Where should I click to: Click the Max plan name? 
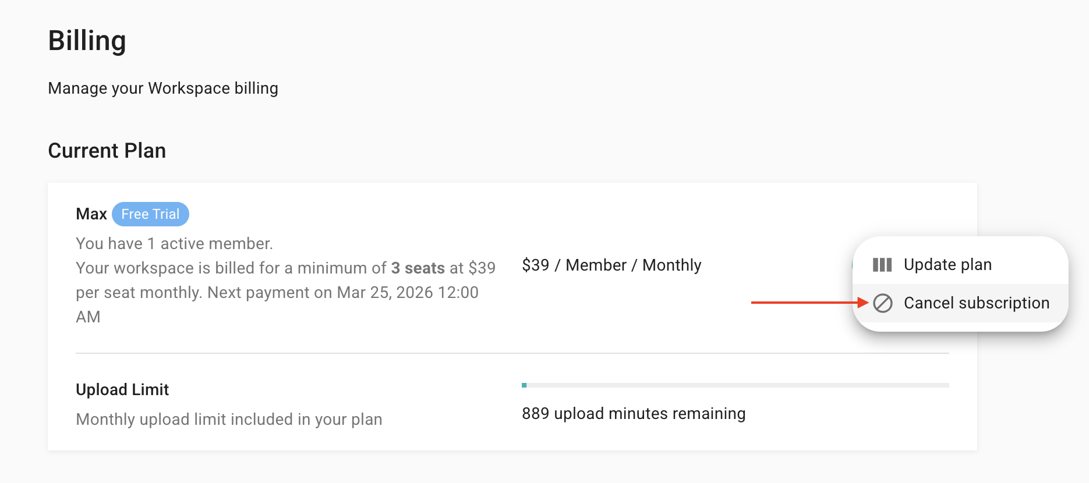point(91,214)
